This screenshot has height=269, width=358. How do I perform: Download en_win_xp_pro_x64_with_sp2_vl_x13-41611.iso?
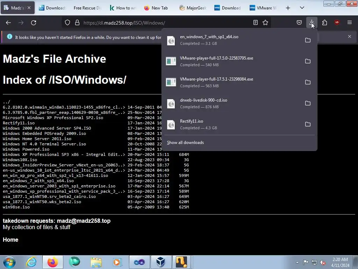tap(55, 175)
